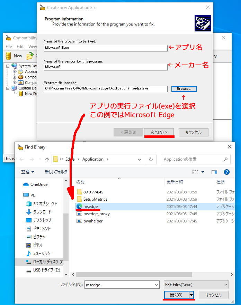Viewport: 241px width, 305px height.
Task: Click the 開く(O) open button
Action: 177,295
